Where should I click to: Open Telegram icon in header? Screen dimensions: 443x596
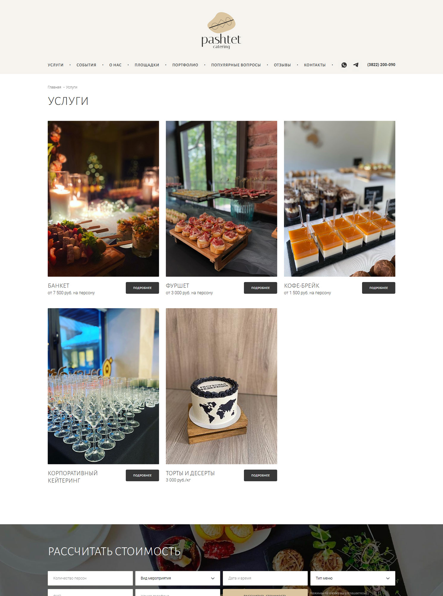(x=356, y=65)
